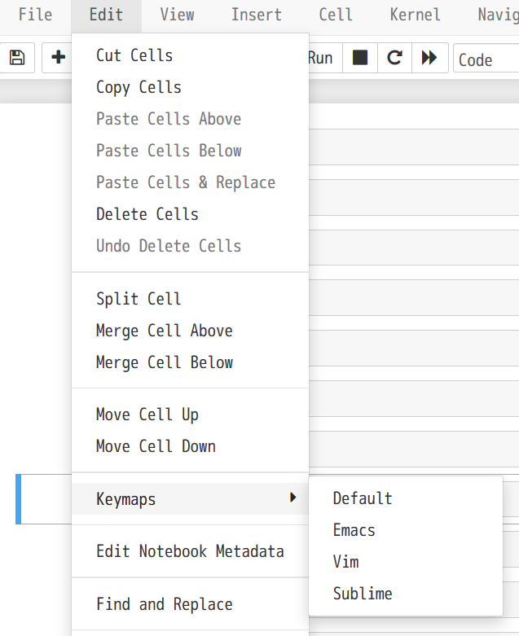
Task: Choose the Emacs keymap option
Action: click(x=354, y=530)
